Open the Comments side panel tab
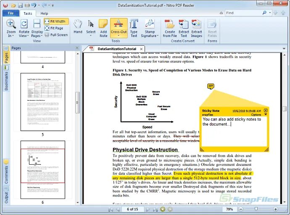This screenshot has width=290, height=215. point(6,172)
